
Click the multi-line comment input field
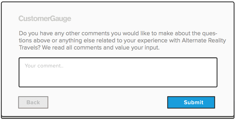pos(118,72)
